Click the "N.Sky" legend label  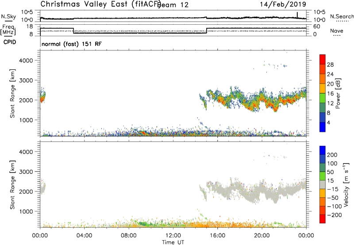8,16
